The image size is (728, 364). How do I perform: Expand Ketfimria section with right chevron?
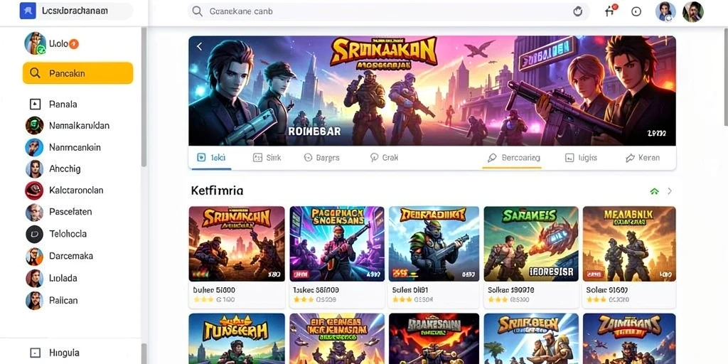pyautogui.click(x=670, y=191)
